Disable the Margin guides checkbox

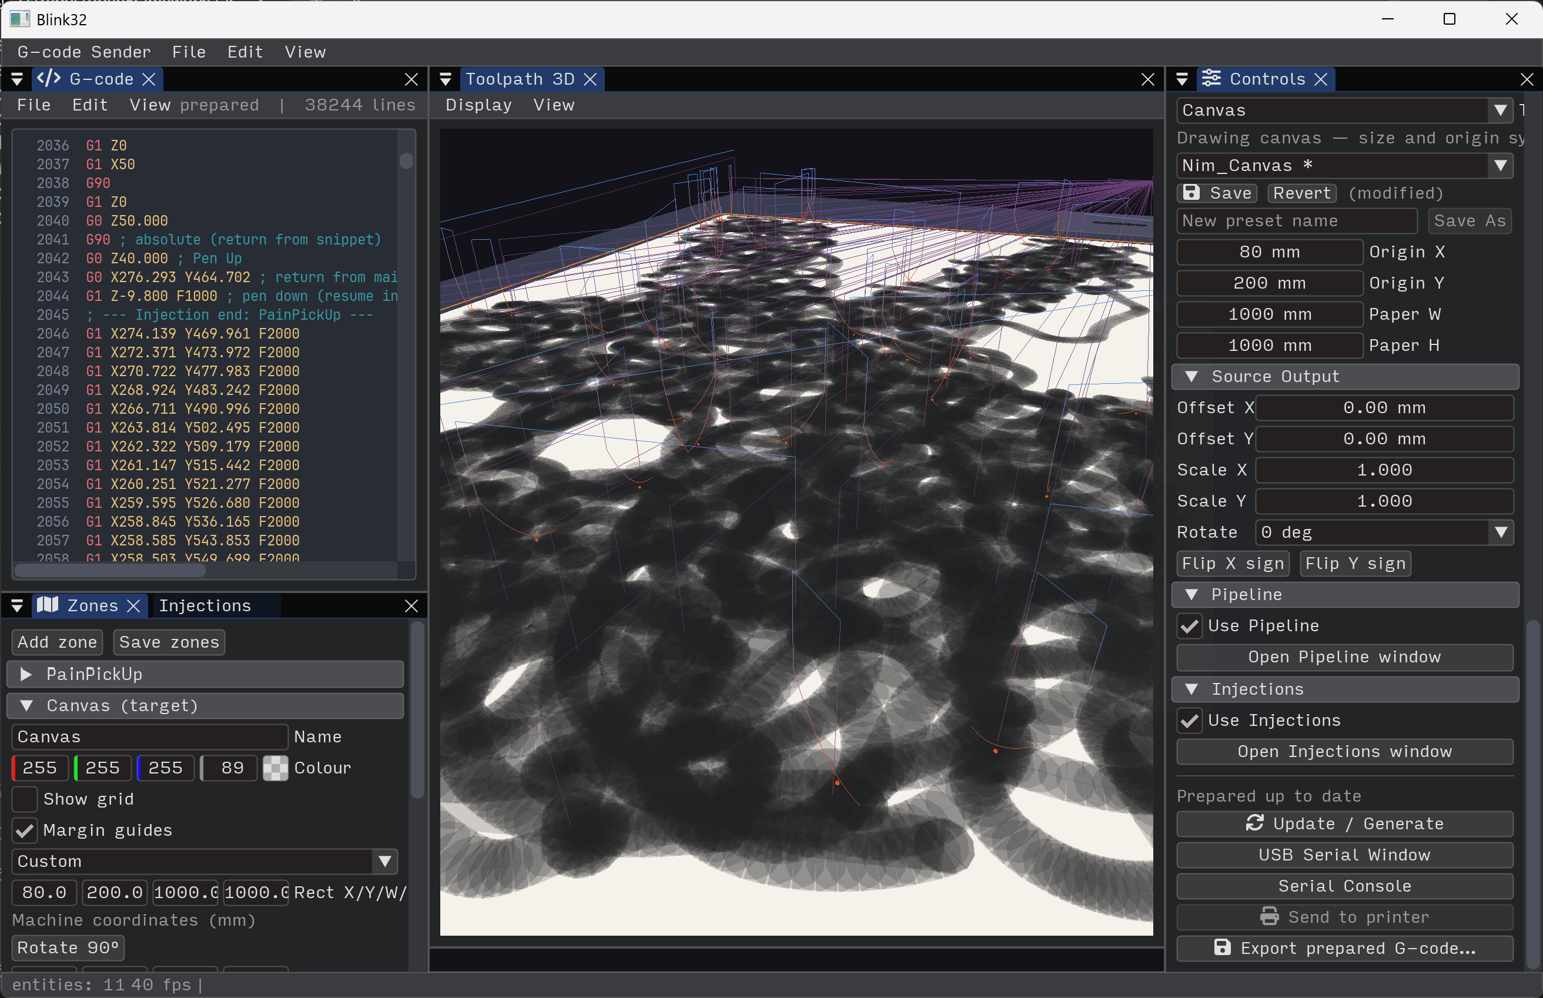point(25,829)
